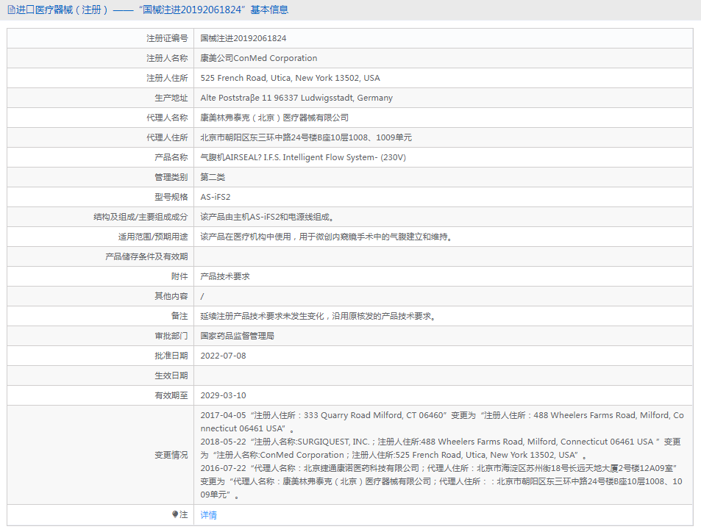Image resolution: width=701 pixels, height=532 pixels.
Task: Click the 525 French Road registrant address
Action: click(290, 78)
